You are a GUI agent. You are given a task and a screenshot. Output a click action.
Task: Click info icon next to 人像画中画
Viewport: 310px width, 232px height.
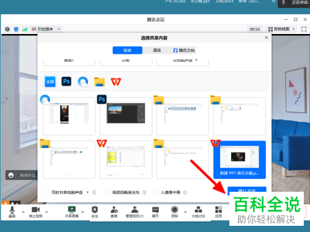(x=185, y=192)
